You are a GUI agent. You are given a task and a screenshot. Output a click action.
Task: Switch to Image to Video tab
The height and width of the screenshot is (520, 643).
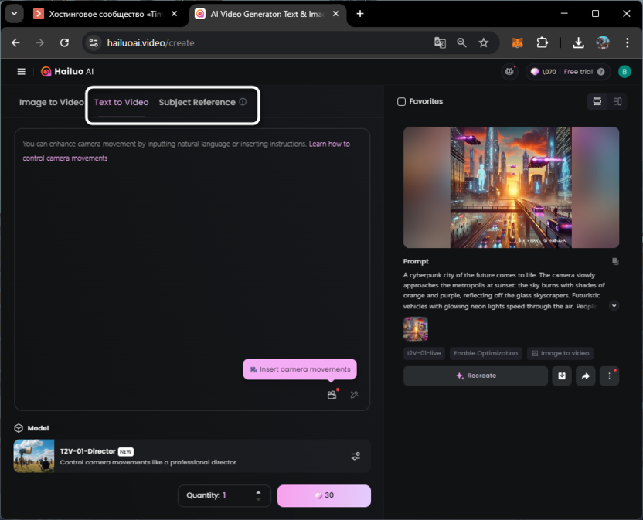tap(51, 102)
